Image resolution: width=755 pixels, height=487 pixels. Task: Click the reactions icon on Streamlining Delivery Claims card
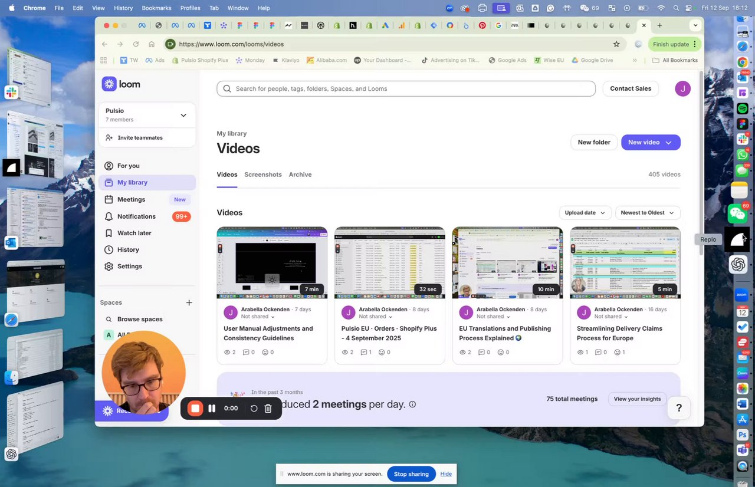click(x=617, y=352)
